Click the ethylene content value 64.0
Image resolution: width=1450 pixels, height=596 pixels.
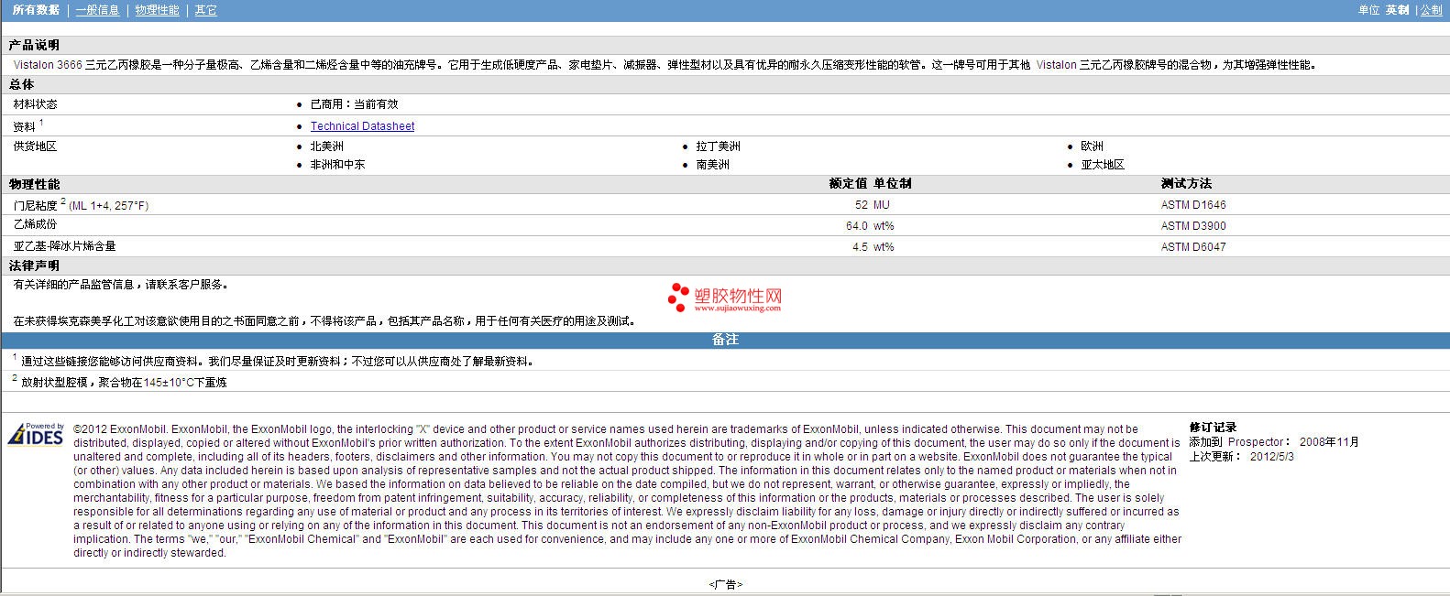pyautogui.click(x=857, y=226)
